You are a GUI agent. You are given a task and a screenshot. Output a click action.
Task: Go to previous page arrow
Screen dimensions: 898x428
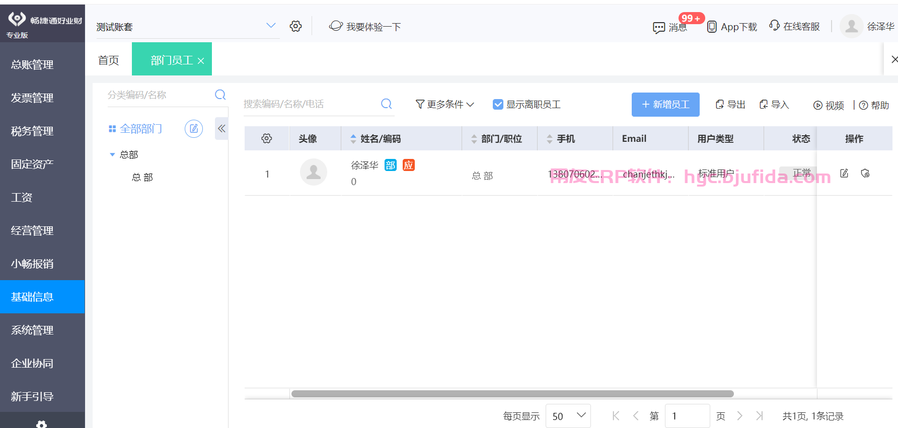pyautogui.click(x=636, y=415)
